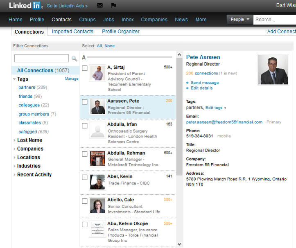Filter by friends tag
The image size is (296, 248).
click(25, 97)
